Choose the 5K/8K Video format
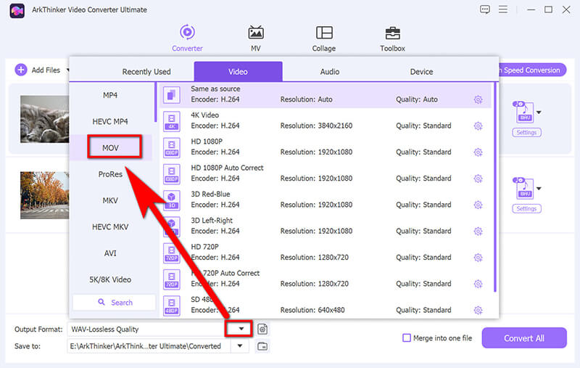 pyautogui.click(x=110, y=279)
